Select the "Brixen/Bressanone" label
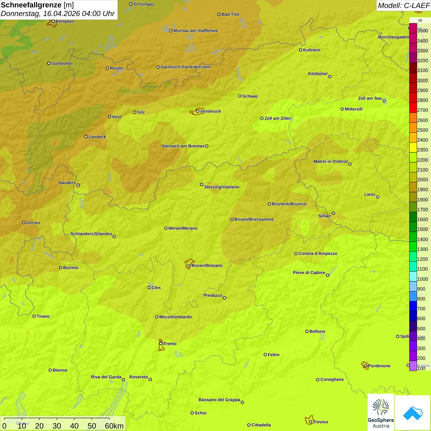431x431 pixels. [254, 219]
